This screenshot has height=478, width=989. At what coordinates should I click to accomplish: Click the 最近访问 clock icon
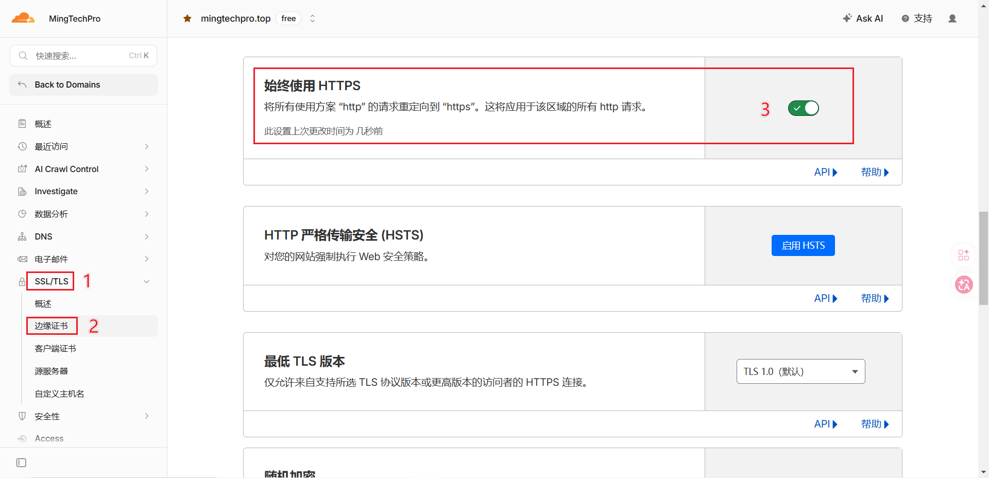[22, 146]
